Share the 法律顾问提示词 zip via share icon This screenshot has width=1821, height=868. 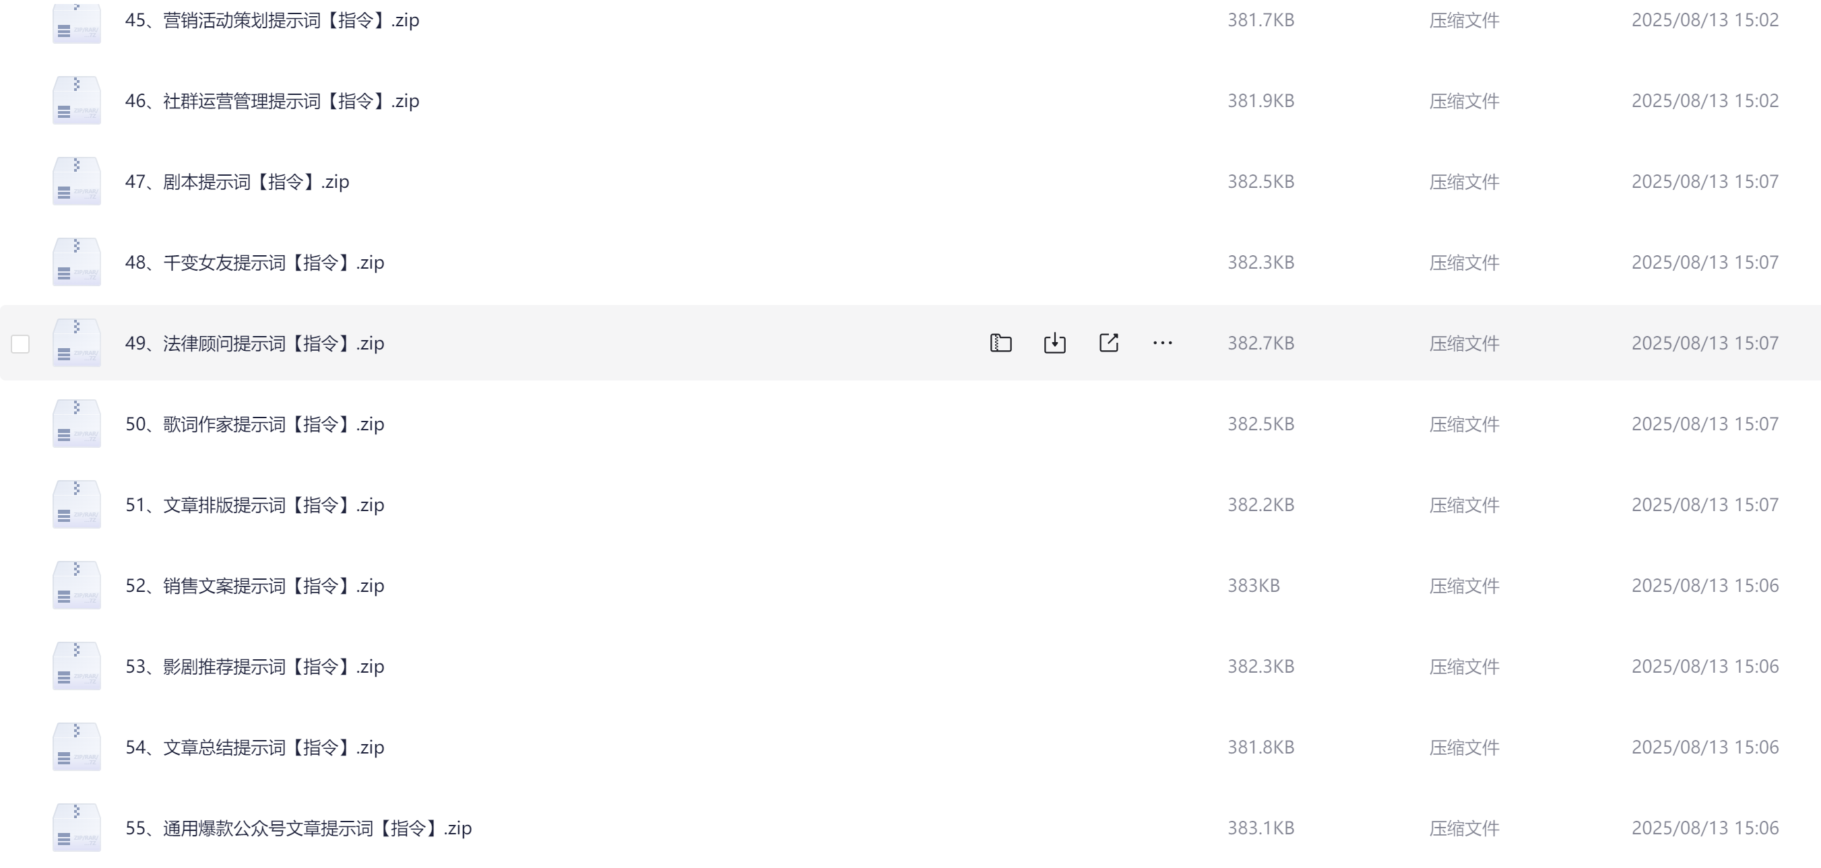coord(1108,343)
